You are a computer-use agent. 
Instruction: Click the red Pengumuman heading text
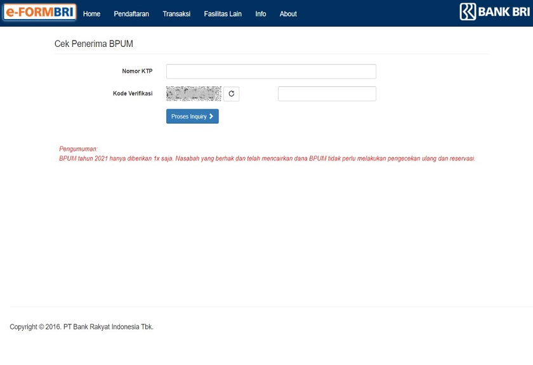(x=78, y=149)
